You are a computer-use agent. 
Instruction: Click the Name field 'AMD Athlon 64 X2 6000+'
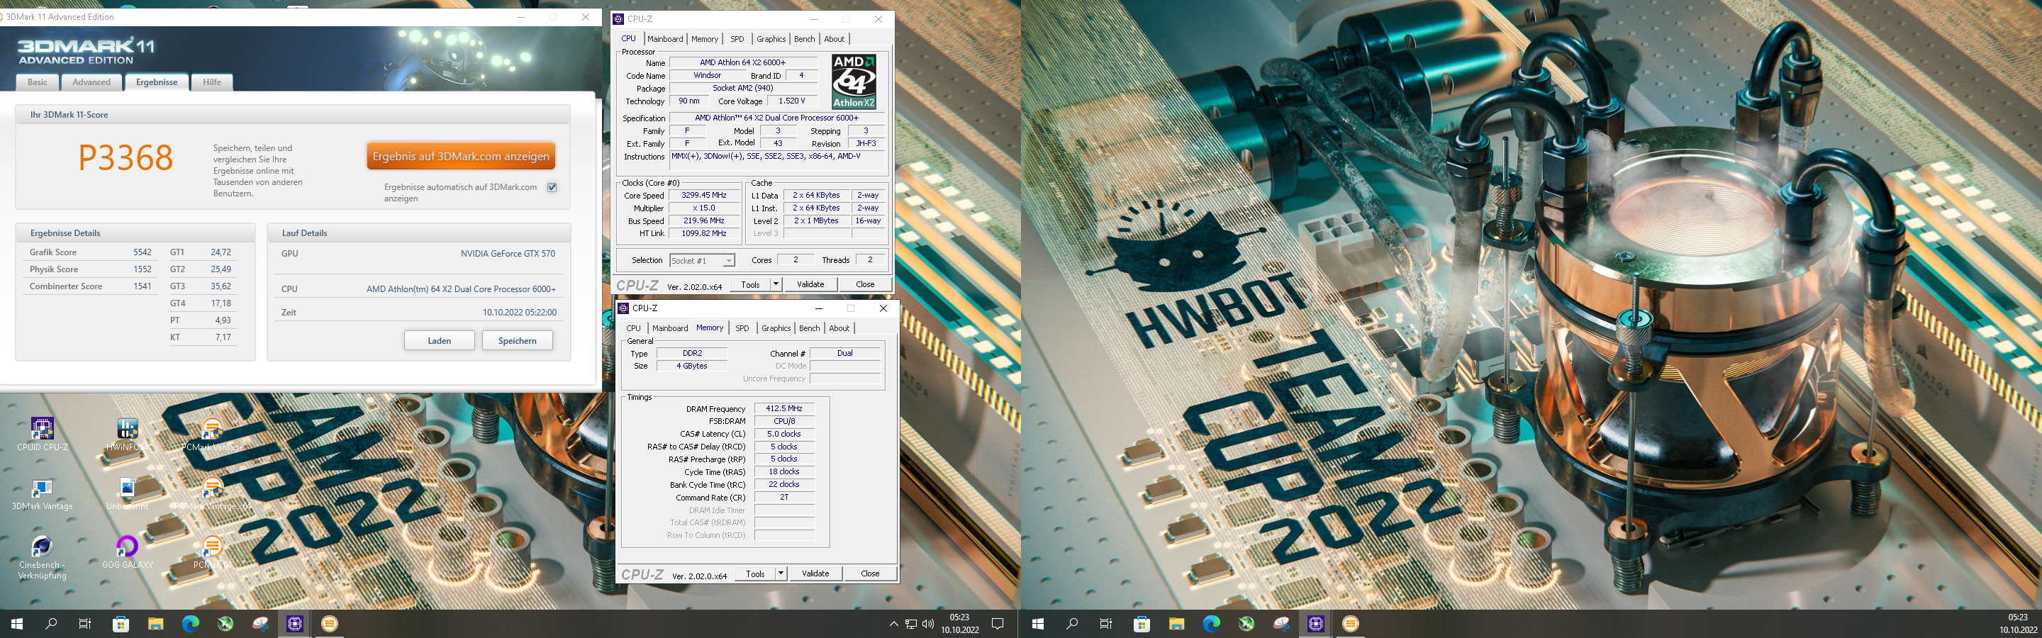coord(743,62)
